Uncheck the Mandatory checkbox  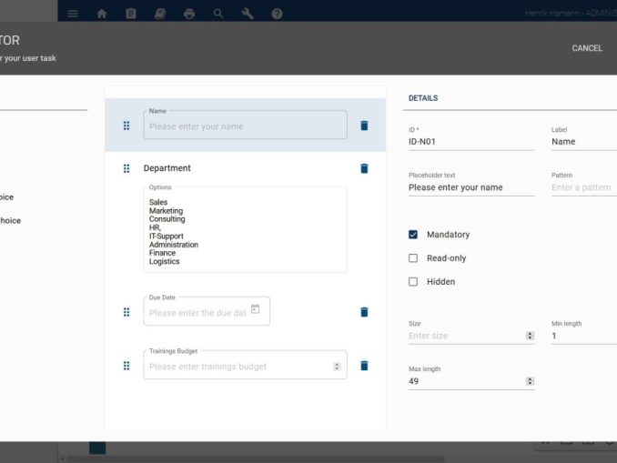[x=413, y=235]
